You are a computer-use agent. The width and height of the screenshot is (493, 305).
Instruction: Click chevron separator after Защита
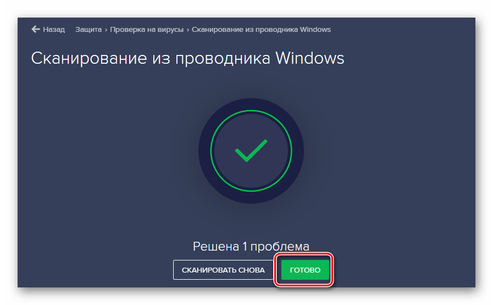(x=106, y=30)
